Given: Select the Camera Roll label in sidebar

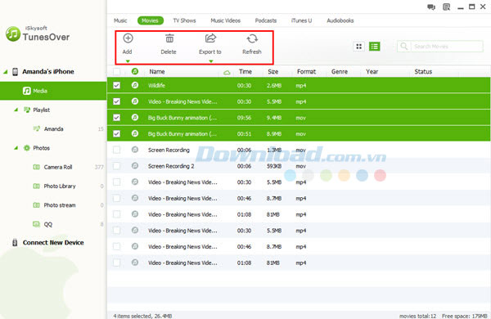Looking at the screenshot, I should (58, 167).
